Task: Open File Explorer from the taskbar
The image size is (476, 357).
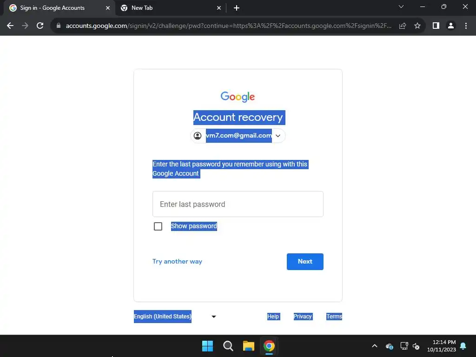Action: 249,346
